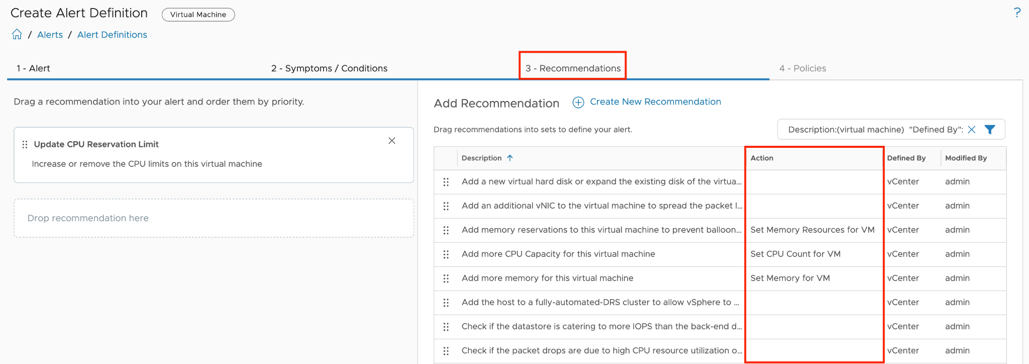
Task: Select 'Add more memory for this virtual machine'
Action: (547, 278)
